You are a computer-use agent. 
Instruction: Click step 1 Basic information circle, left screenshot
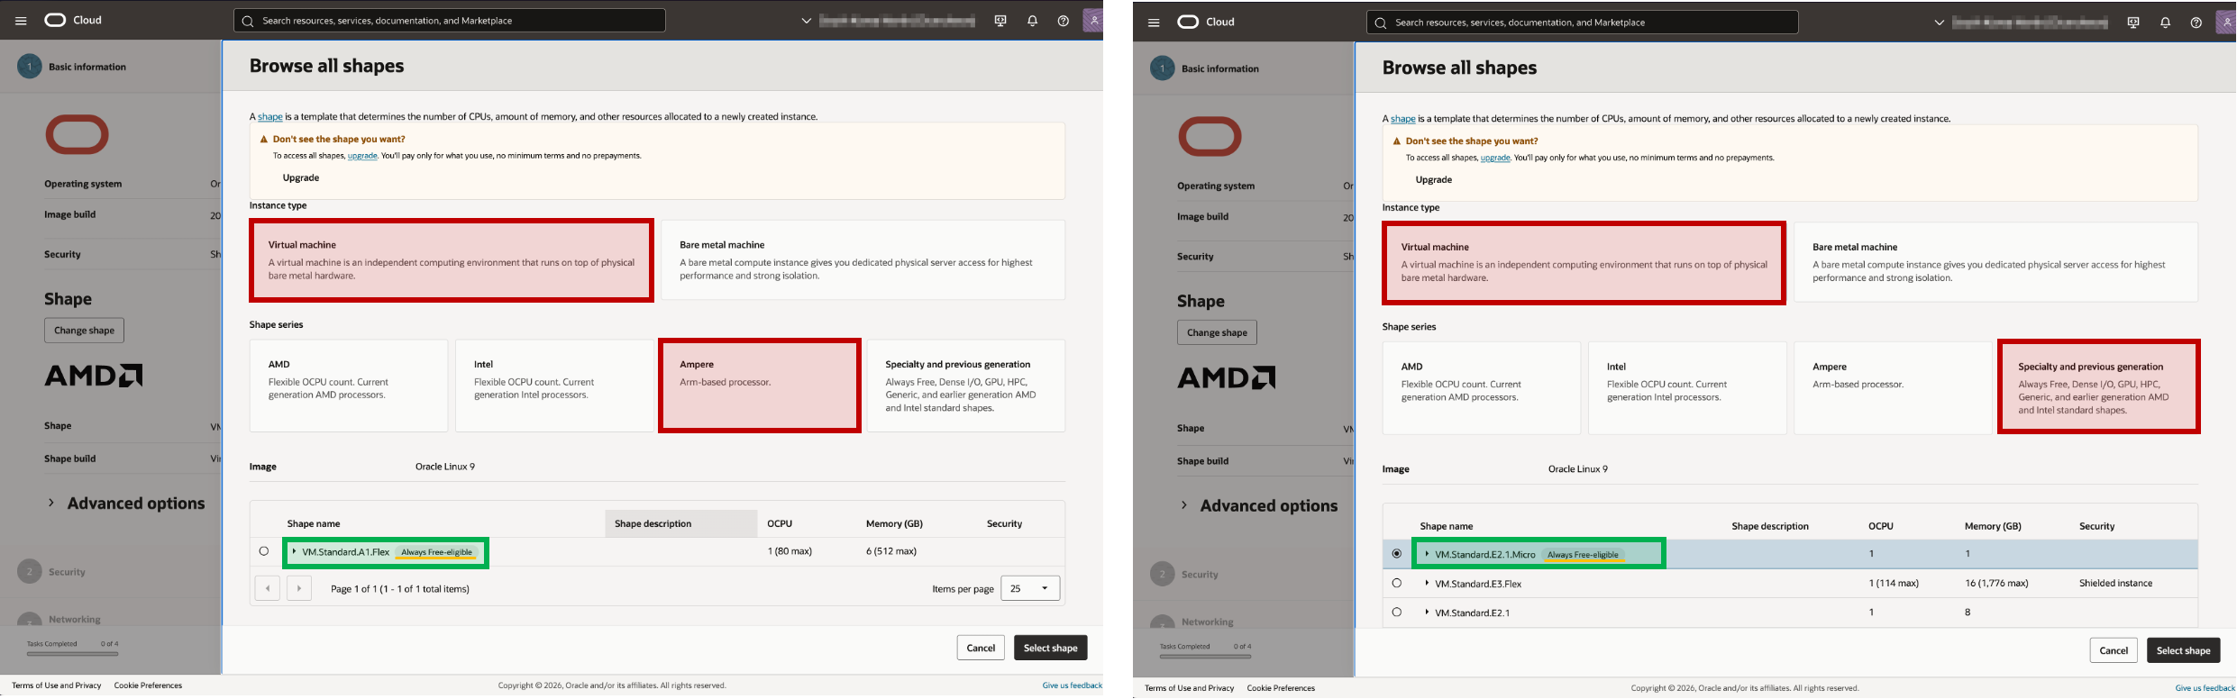pyautogui.click(x=30, y=67)
